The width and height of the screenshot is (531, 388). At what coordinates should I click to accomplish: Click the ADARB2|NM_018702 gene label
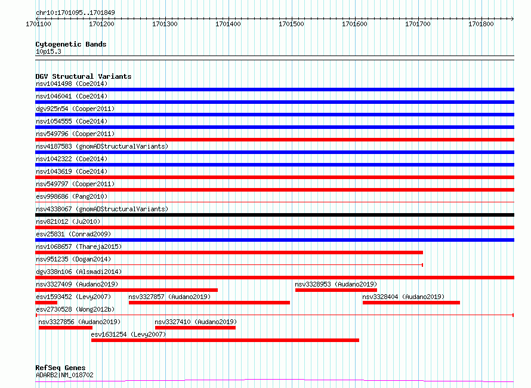click(x=64, y=375)
